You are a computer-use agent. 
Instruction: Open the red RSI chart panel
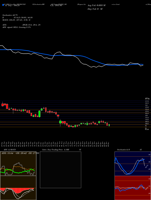[133, 188]
